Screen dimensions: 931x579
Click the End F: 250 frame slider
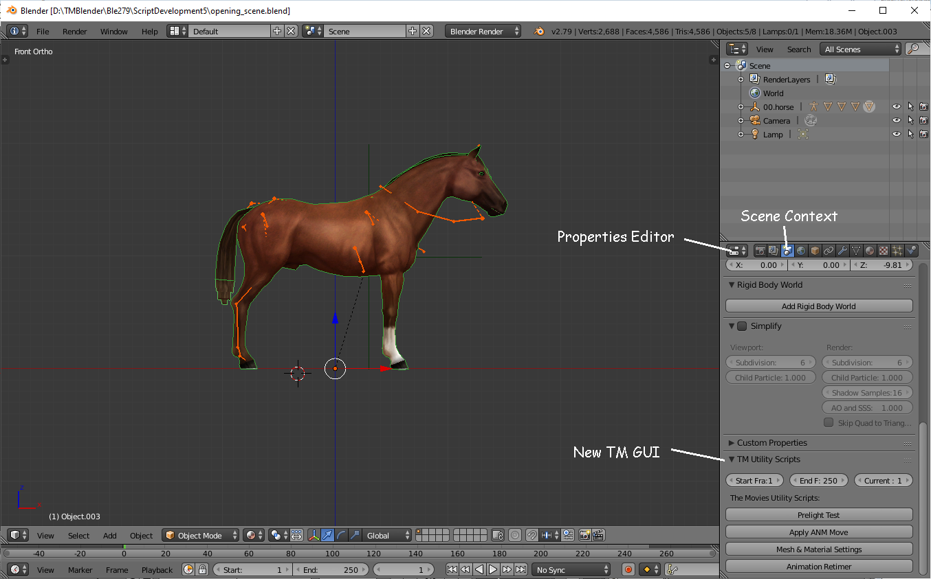tap(818, 480)
